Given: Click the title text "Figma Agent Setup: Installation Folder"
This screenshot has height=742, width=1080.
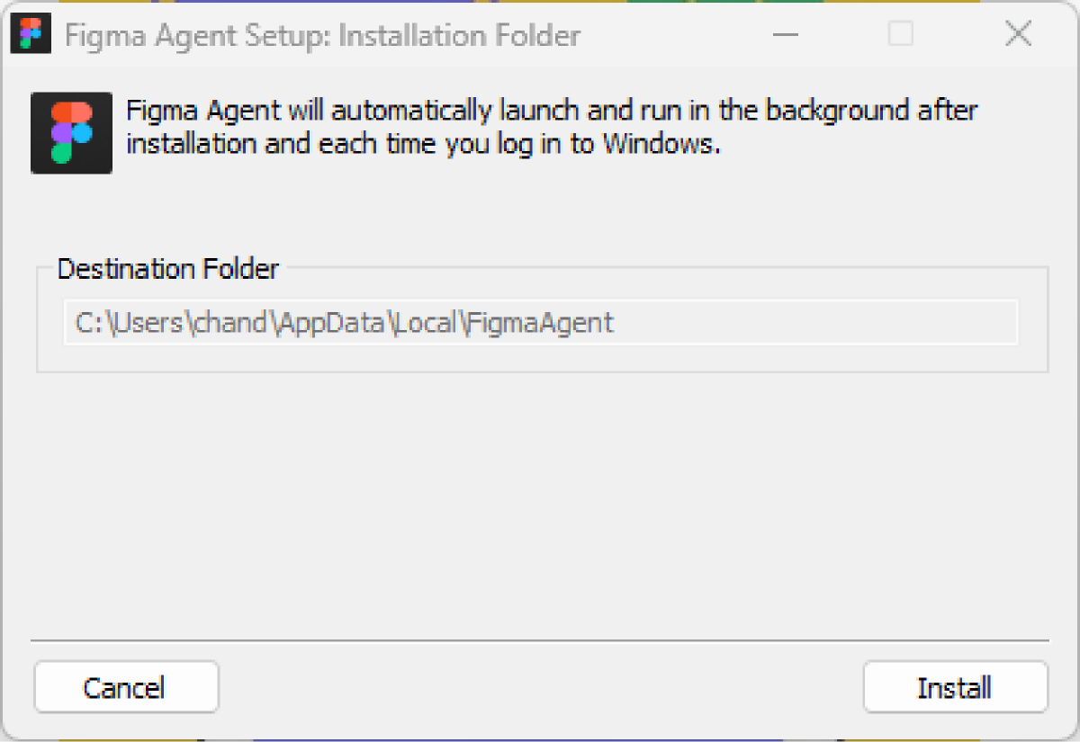Looking at the screenshot, I should (x=322, y=36).
